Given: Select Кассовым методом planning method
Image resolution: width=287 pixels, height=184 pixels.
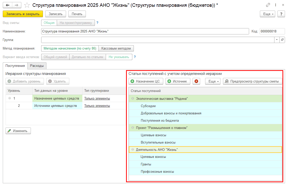Looking at the screenshot, I should pos(116,48).
